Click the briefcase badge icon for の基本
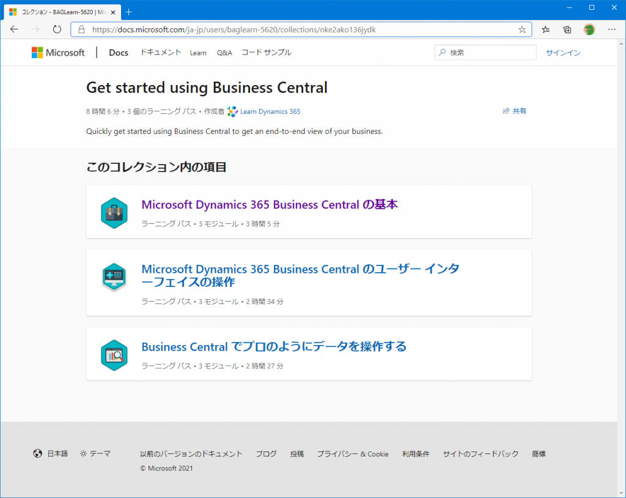Viewport: 626px width, 498px height. [x=114, y=213]
